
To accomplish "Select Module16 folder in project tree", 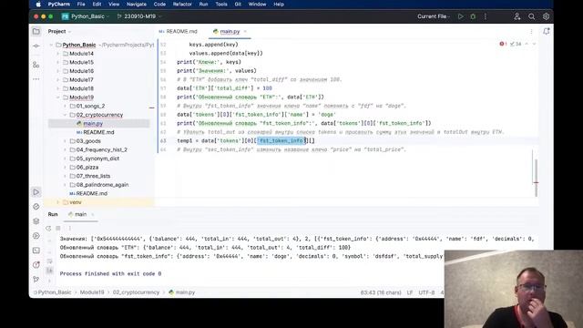I will [x=81, y=71].
